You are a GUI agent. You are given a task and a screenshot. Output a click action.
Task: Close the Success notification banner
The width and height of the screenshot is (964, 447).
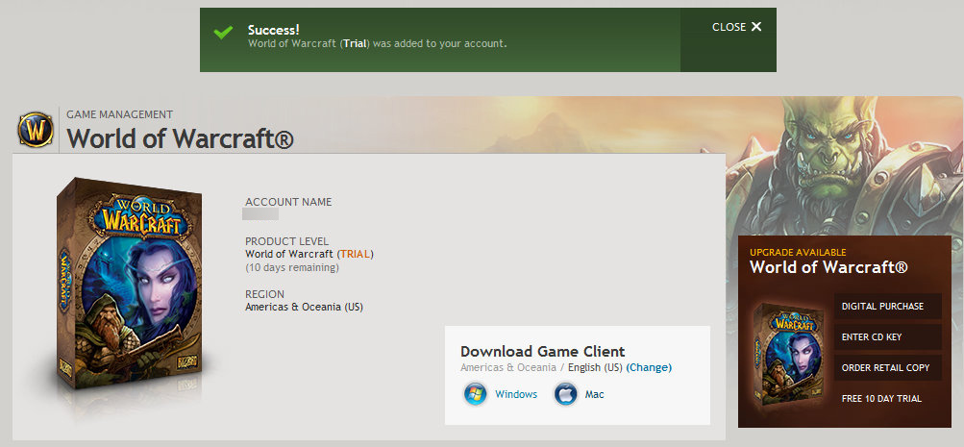click(736, 27)
